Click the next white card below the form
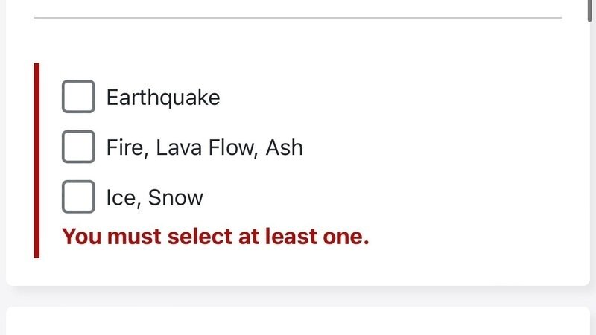The height and width of the screenshot is (335, 596). coord(298,322)
